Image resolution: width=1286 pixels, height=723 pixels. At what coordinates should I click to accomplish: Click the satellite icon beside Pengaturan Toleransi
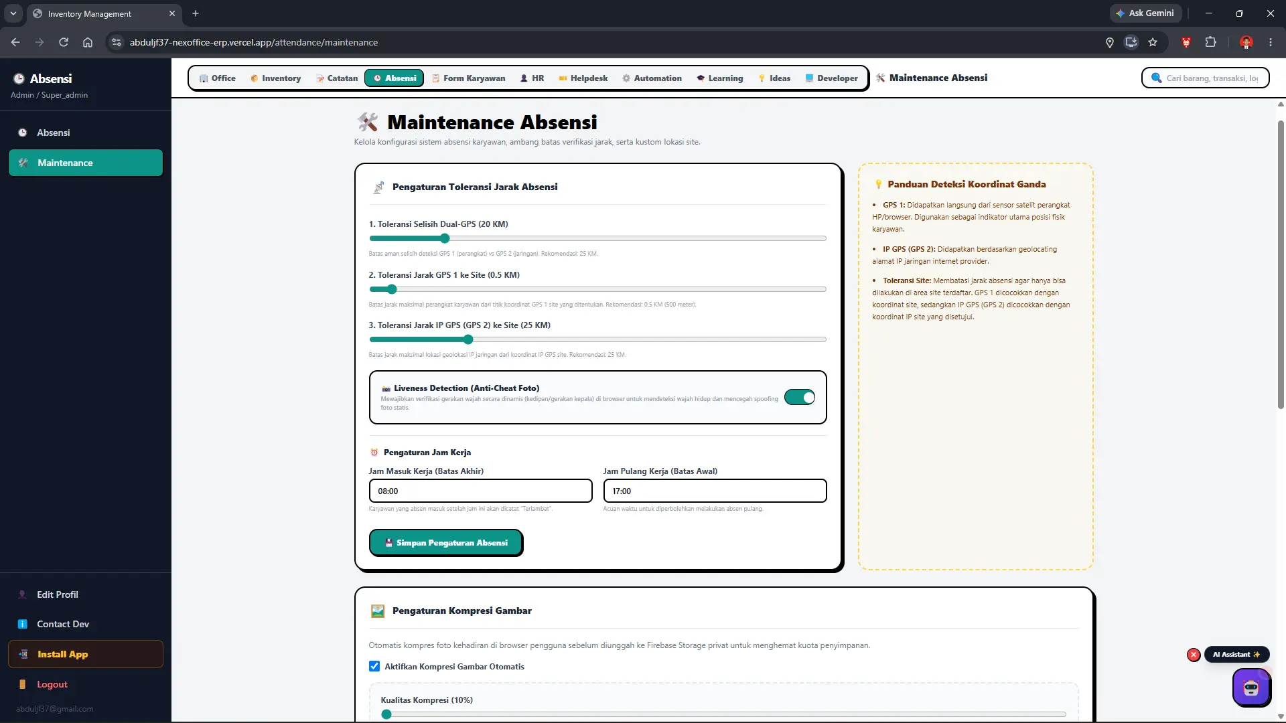click(x=378, y=187)
